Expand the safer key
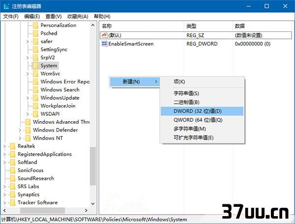Image resolution: width=295 pixels, height=224 pixels. pyautogui.click(x=28, y=42)
